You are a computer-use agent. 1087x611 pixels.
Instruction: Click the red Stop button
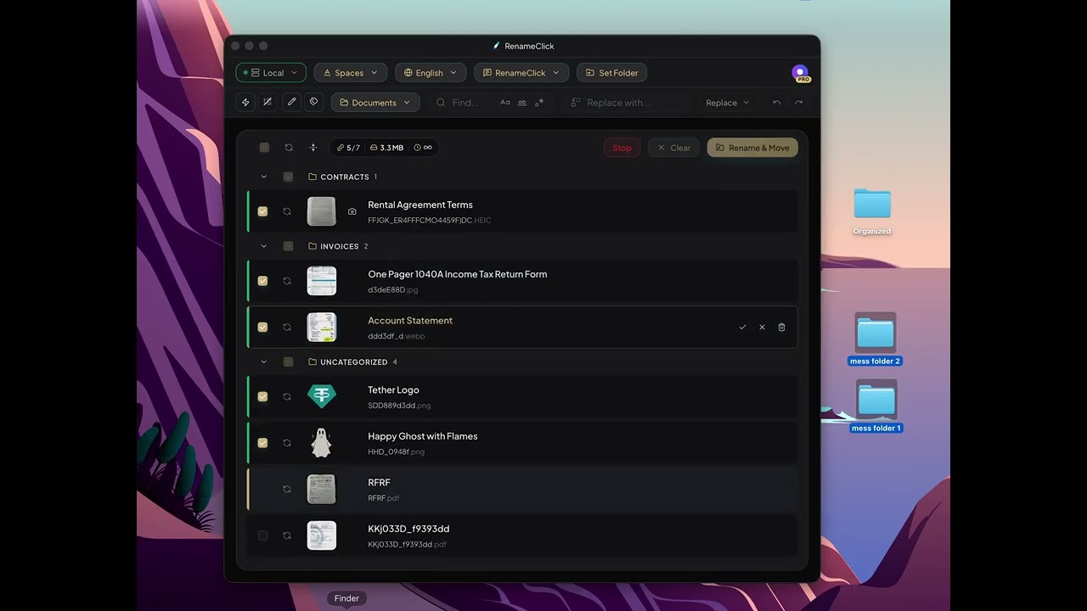point(622,147)
